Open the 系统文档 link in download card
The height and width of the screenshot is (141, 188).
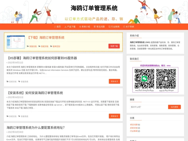pos(45,46)
